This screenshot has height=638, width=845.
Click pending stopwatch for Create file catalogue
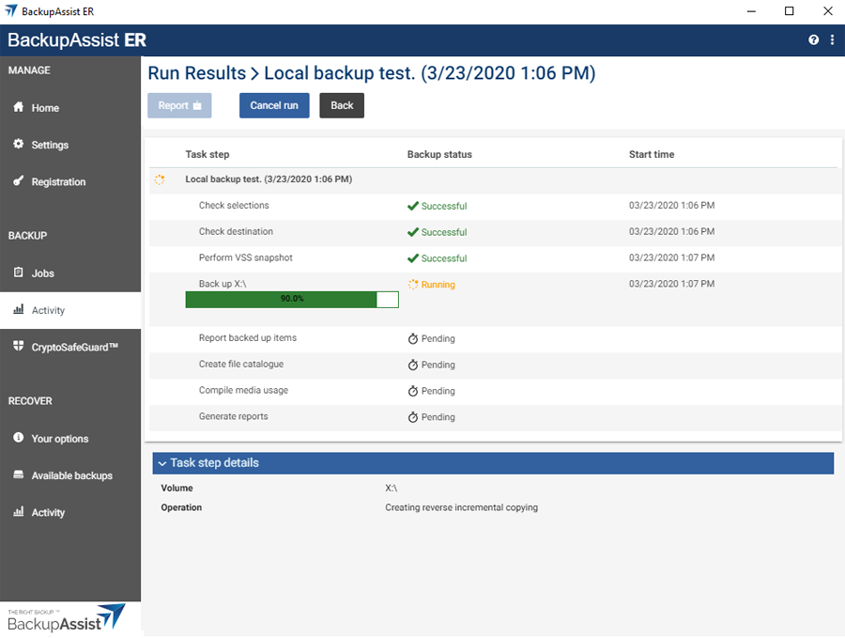(413, 365)
